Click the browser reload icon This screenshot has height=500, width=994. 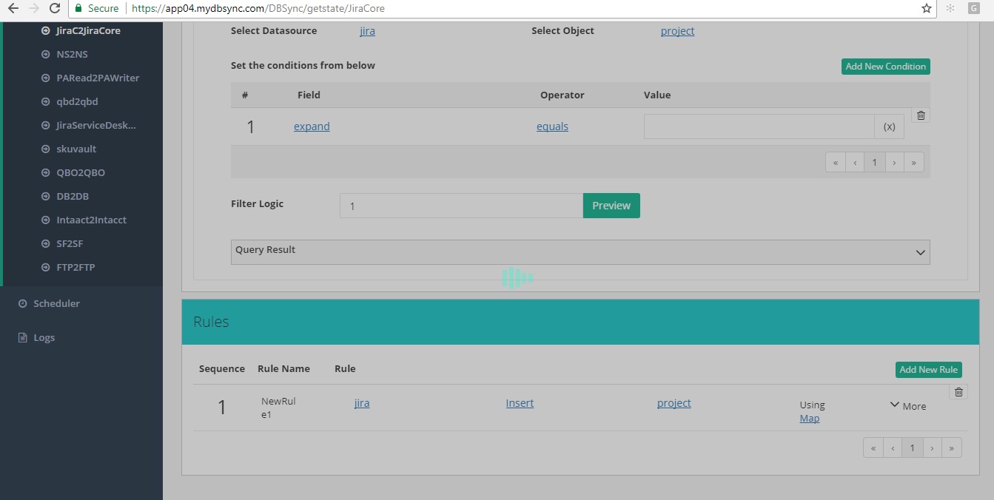(x=54, y=8)
